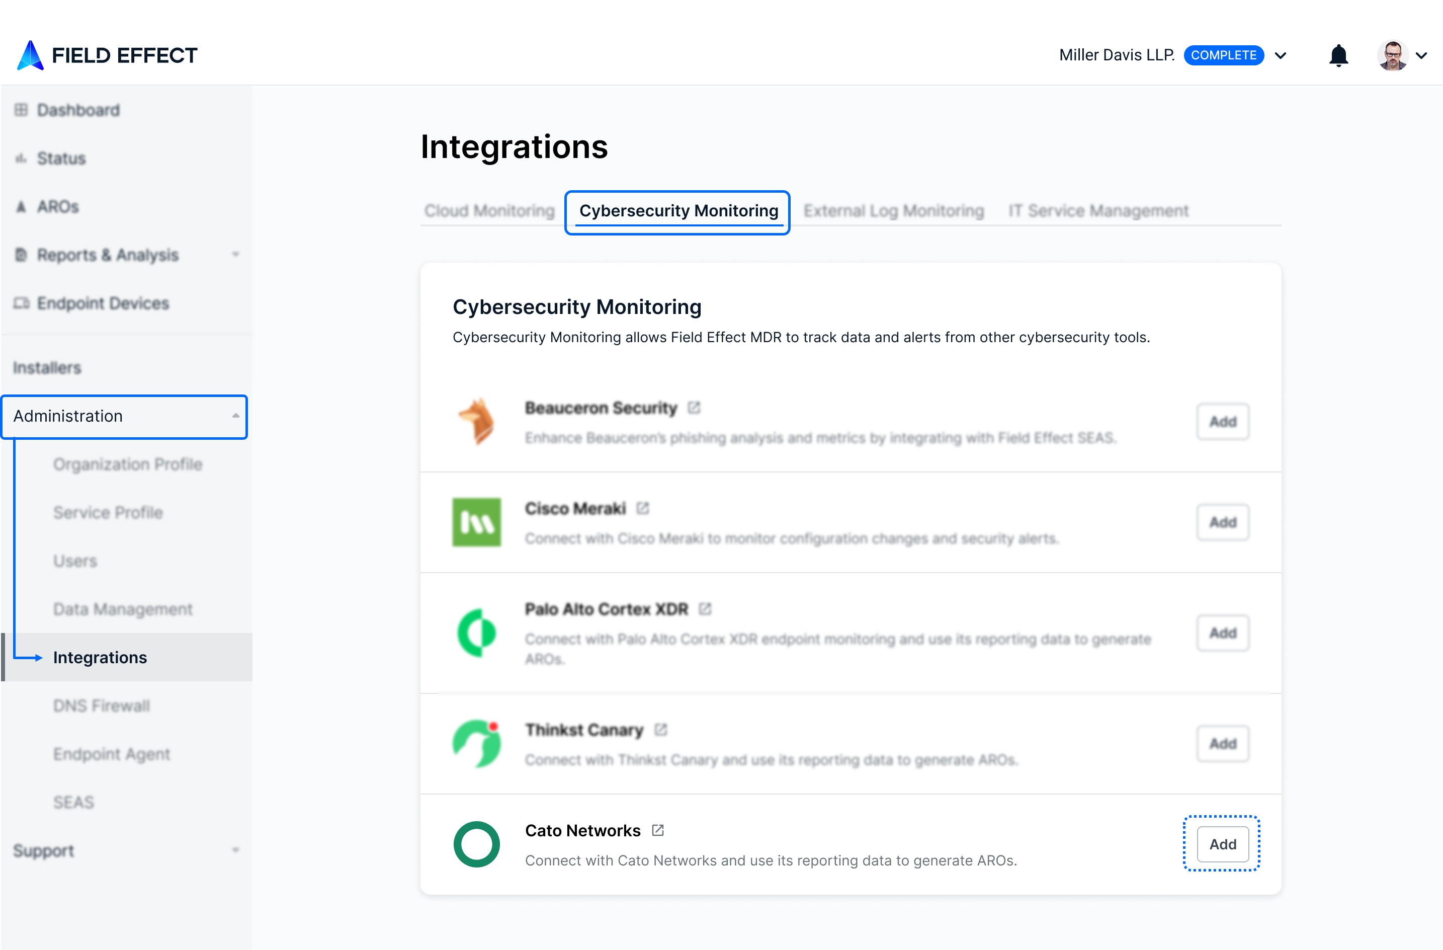Open the Status label in the sidebar
The height and width of the screenshot is (950, 1443).
tap(61, 159)
